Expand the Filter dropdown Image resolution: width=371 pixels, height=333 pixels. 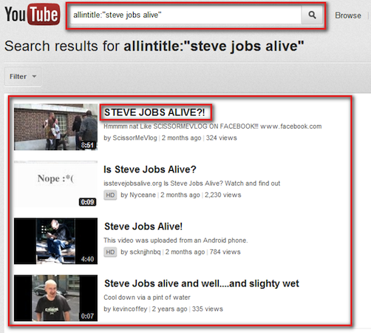pyautogui.click(x=23, y=76)
